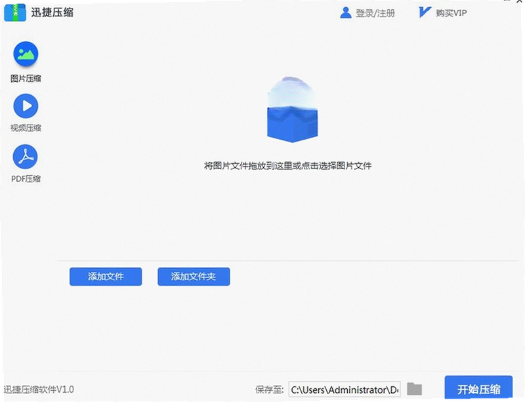Open the 登录/注册 login link
The height and width of the screenshot is (402, 525).
pos(375,13)
